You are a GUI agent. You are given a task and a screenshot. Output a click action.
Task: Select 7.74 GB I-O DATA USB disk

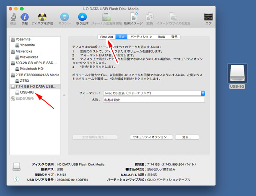coord(35,87)
